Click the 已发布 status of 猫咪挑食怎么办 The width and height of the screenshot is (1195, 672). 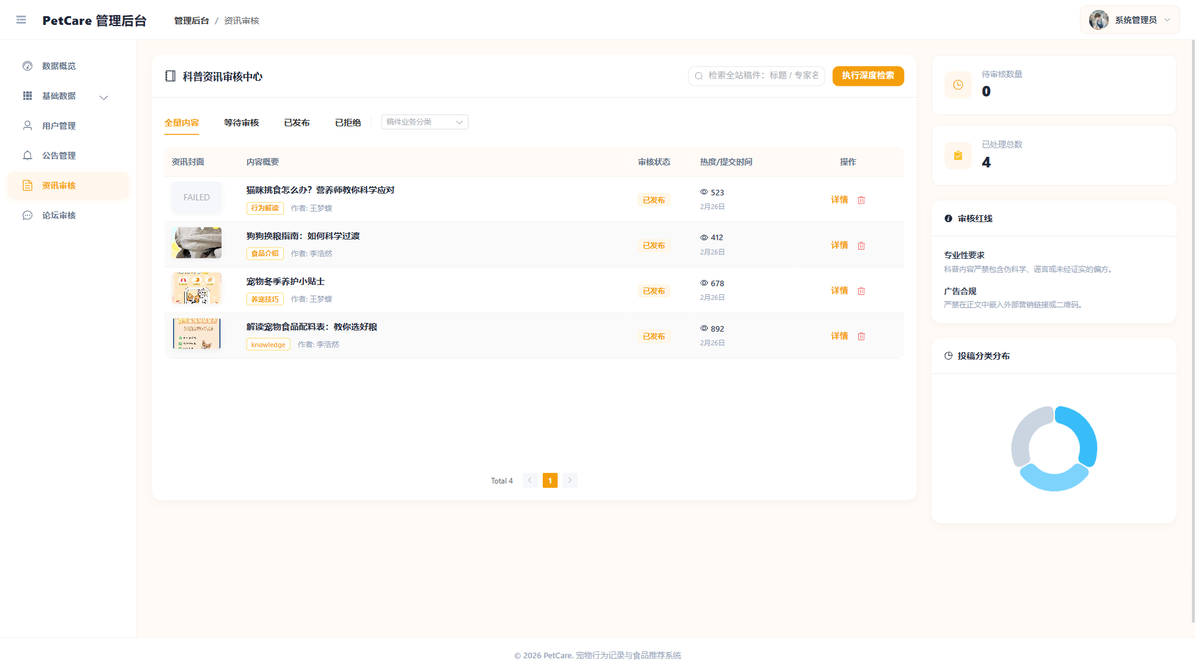(x=654, y=200)
